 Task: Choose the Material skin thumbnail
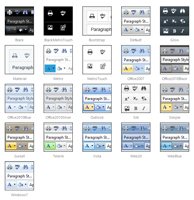click(19, 60)
